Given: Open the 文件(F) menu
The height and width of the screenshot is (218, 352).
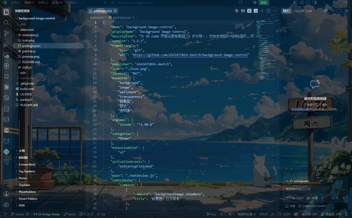Looking at the screenshot, I should [x=15, y=2].
